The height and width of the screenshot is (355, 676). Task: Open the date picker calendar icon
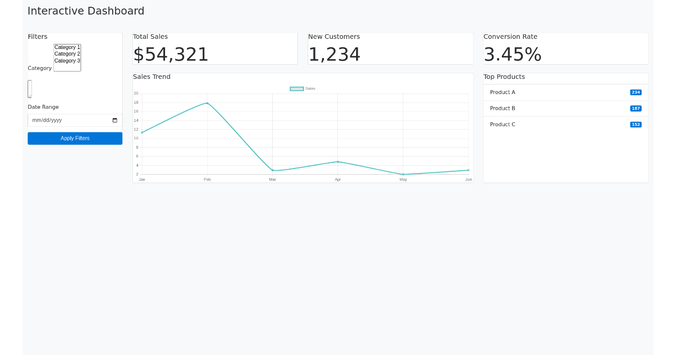pyautogui.click(x=115, y=120)
